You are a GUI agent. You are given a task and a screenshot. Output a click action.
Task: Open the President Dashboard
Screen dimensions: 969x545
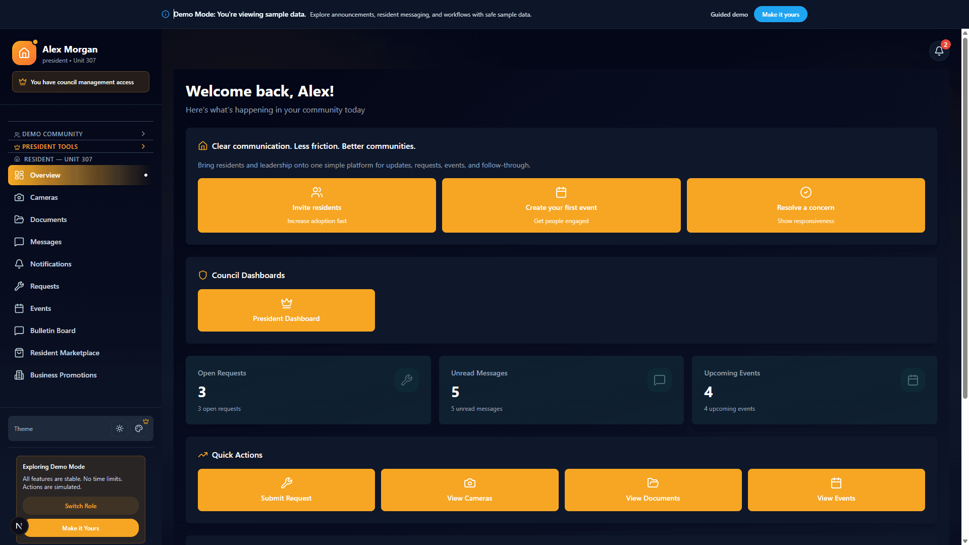[286, 310]
